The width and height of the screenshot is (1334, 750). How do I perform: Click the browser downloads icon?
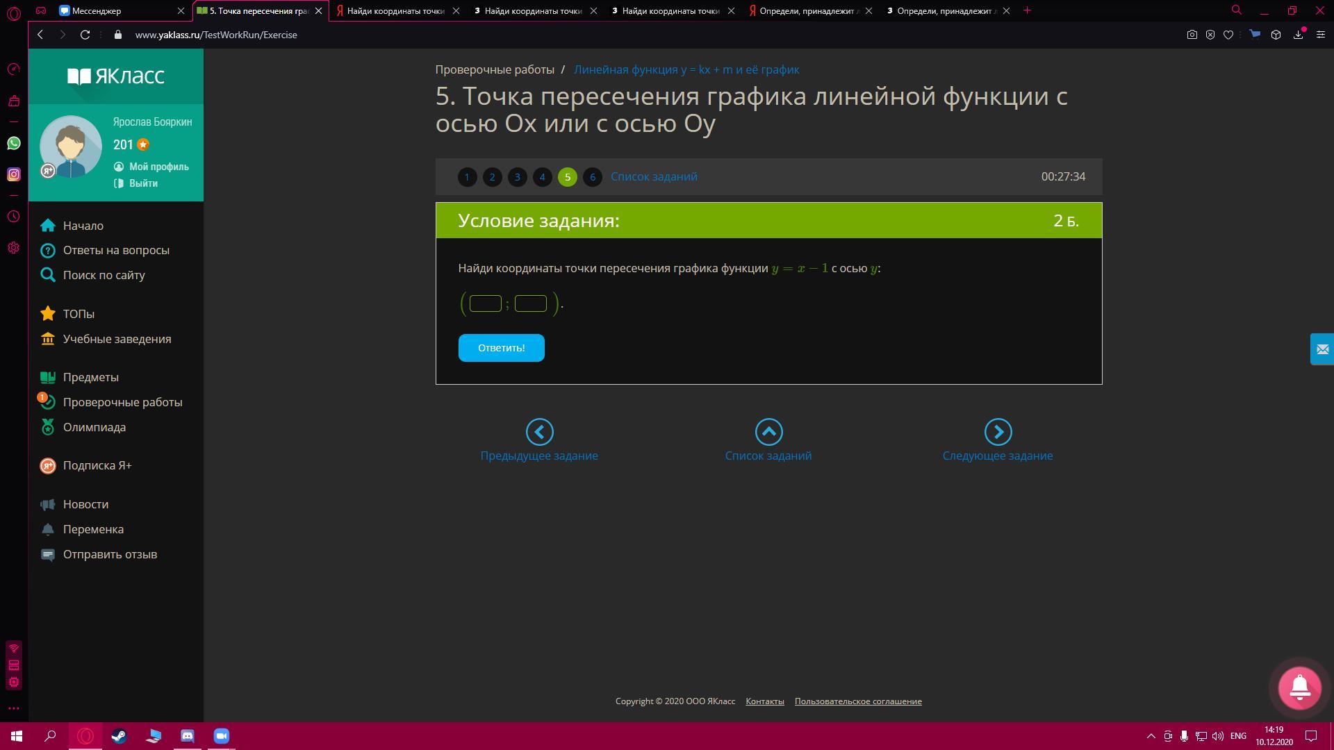1298,35
